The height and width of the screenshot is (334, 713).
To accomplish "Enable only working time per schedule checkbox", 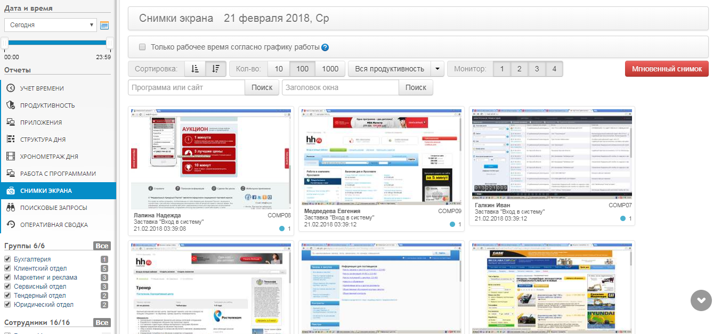I will 142,47.
